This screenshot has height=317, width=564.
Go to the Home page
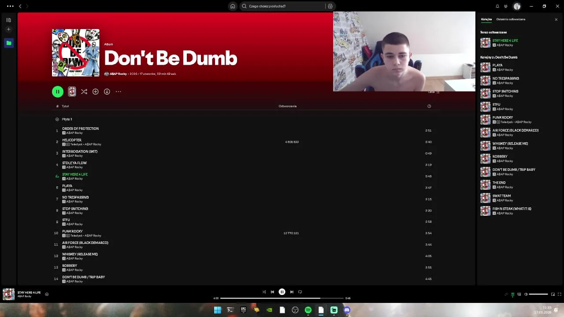(233, 6)
